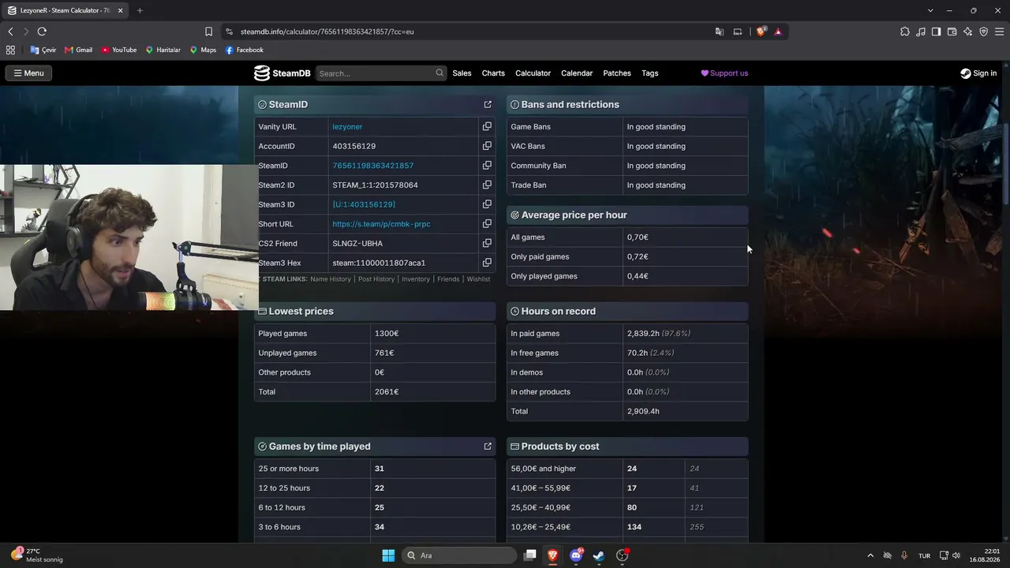The height and width of the screenshot is (568, 1010).
Task: Click Sign in with Steam
Action: (978, 73)
